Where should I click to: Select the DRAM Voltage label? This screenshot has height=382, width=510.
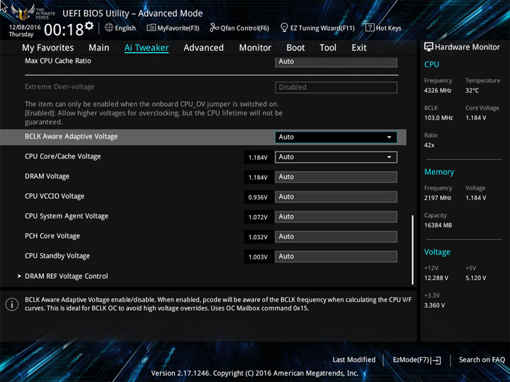pyautogui.click(x=47, y=176)
